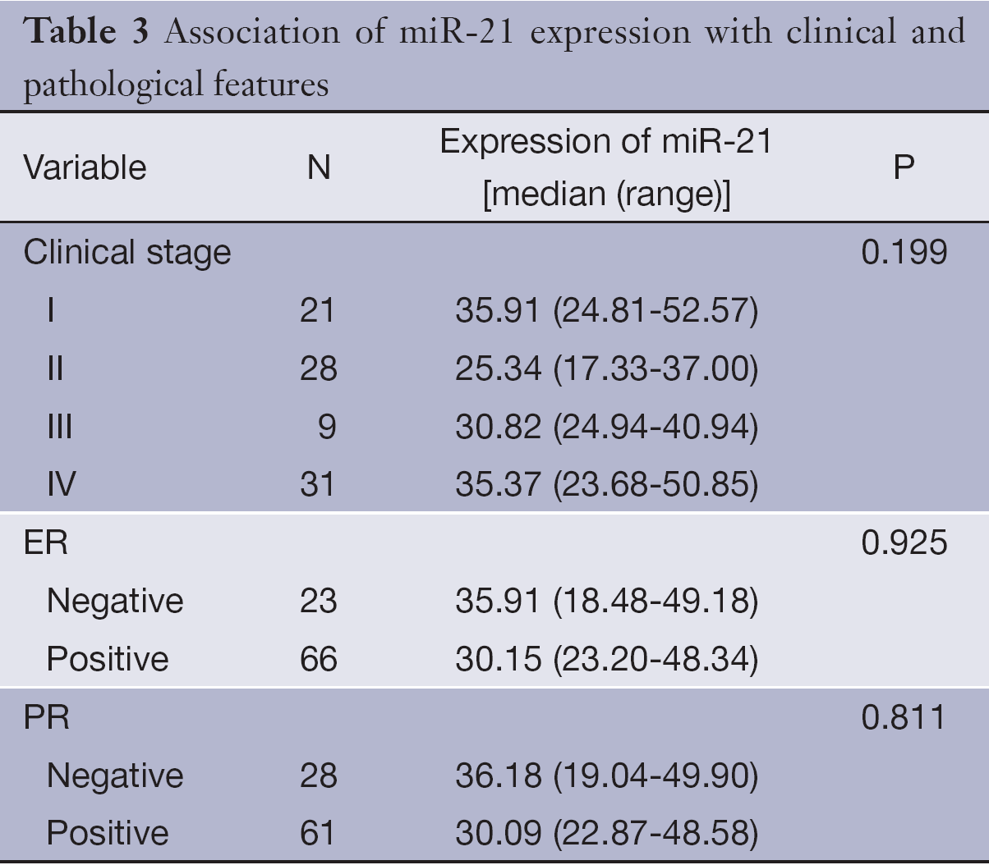The height and width of the screenshot is (865, 989).
Task: Click the Expression of miR-21 header
Action: [606, 168]
